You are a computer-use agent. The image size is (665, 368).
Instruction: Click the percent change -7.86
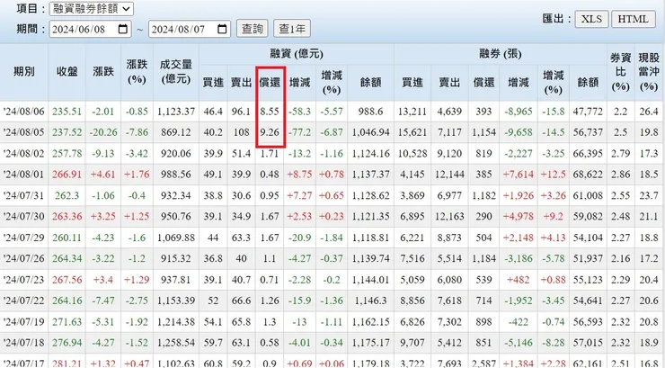point(137,132)
